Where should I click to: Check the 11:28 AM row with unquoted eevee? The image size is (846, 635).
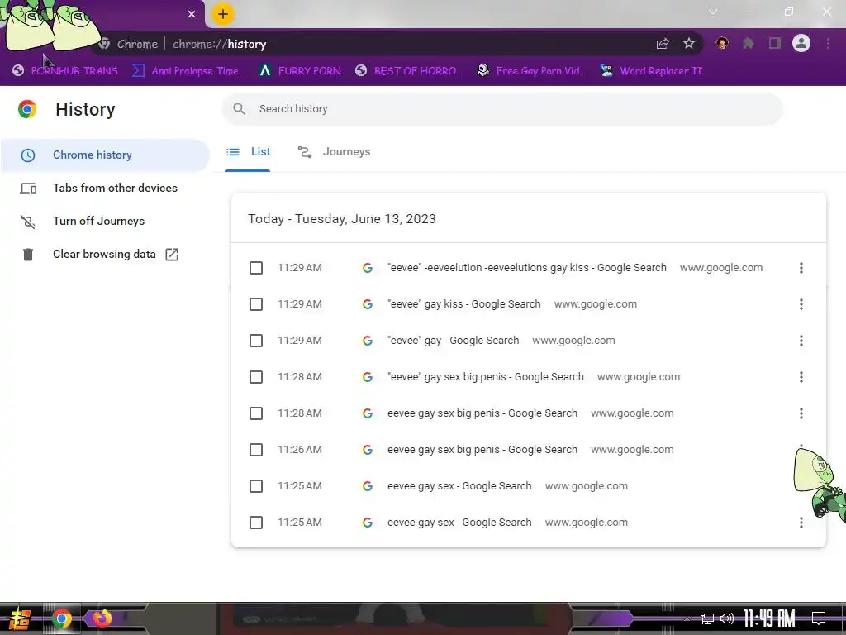tap(256, 413)
